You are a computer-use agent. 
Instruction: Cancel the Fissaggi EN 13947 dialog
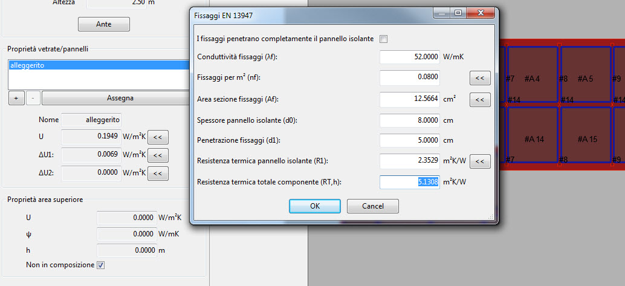point(373,206)
